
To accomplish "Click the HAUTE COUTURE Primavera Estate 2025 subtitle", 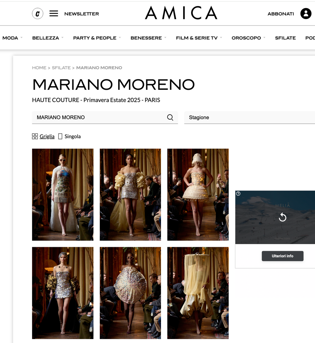I will (96, 100).
